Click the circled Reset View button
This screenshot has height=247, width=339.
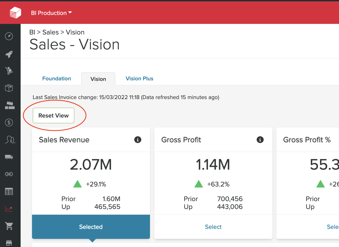coord(53,115)
